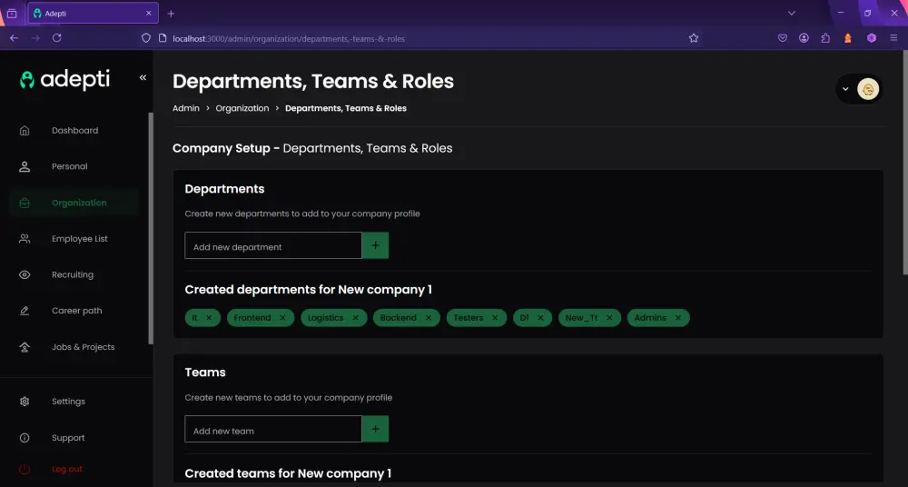
Task: Go to Organization breadcrumb
Action: coord(242,108)
